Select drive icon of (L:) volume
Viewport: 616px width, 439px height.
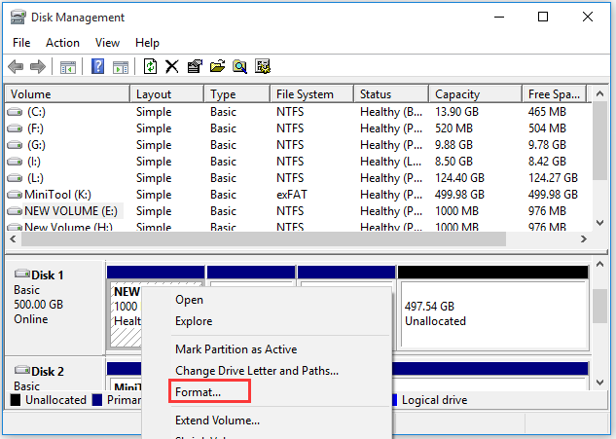pos(15,178)
